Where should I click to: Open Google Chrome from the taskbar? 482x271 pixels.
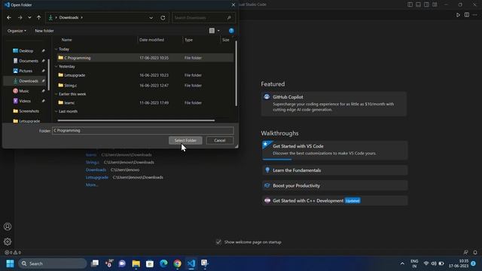click(x=178, y=263)
